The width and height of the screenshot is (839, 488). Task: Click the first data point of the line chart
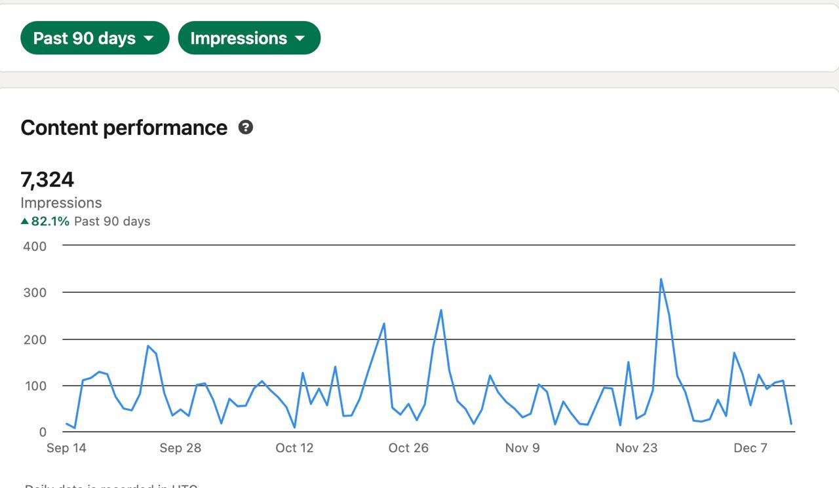click(66, 424)
